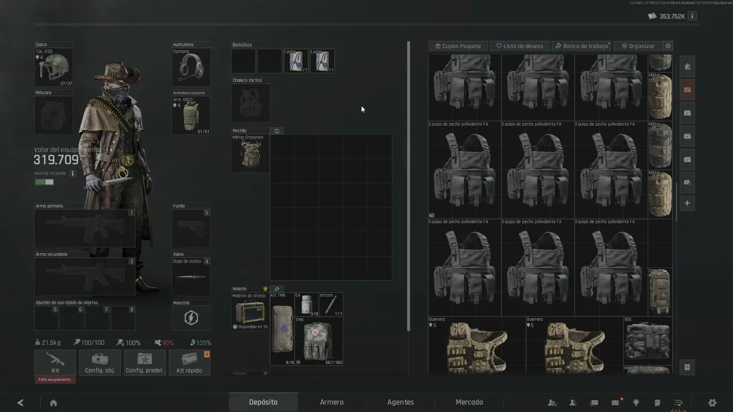
Task: Click the Cupón Paquete button
Action: (459, 46)
